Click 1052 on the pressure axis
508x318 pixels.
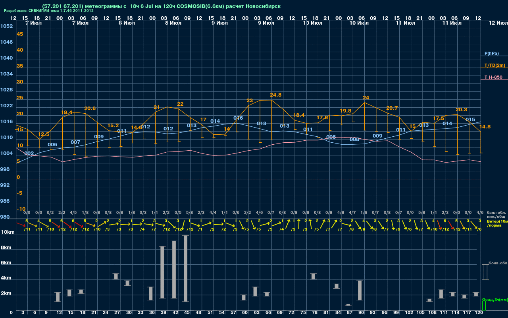point(6,26)
